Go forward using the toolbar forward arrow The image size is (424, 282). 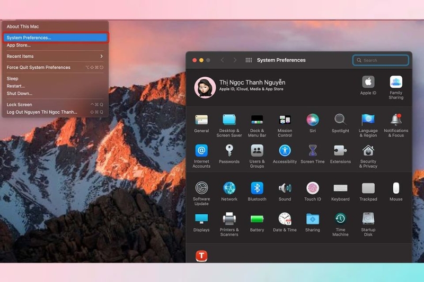tap(235, 60)
